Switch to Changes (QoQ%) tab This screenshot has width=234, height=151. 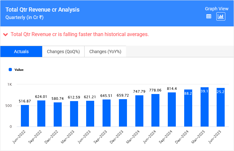point(63,52)
